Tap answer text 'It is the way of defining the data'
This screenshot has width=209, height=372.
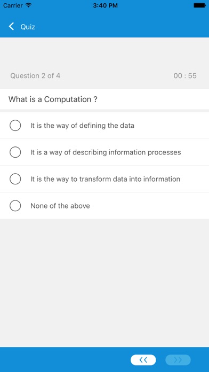coord(82,125)
